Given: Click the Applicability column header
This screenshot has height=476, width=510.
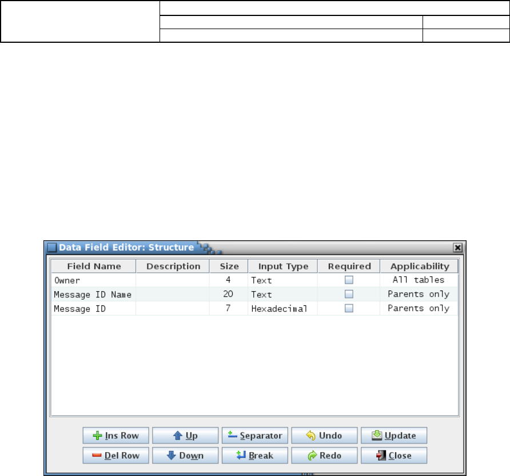Looking at the screenshot, I should click(419, 266).
